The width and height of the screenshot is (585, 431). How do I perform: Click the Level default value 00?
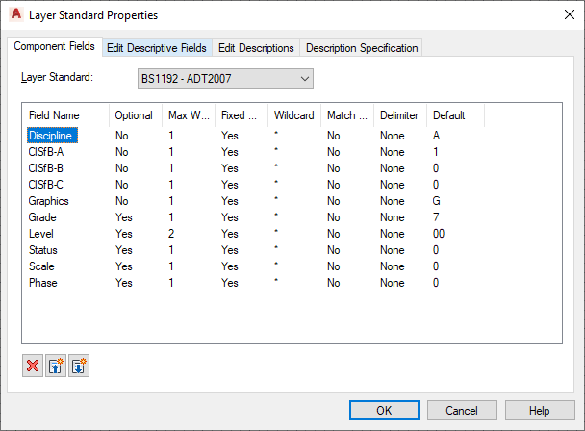(439, 234)
